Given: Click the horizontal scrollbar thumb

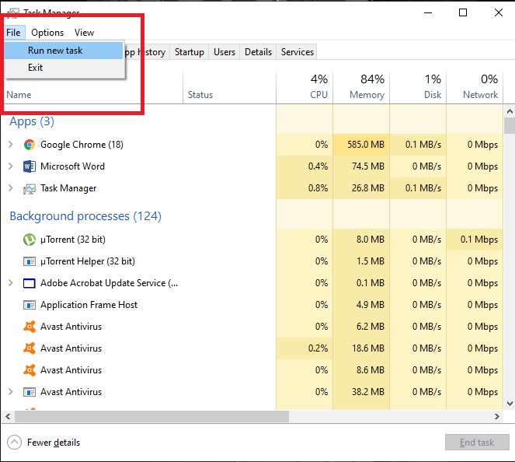Looking at the screenshot, I should tap(151, 416).
